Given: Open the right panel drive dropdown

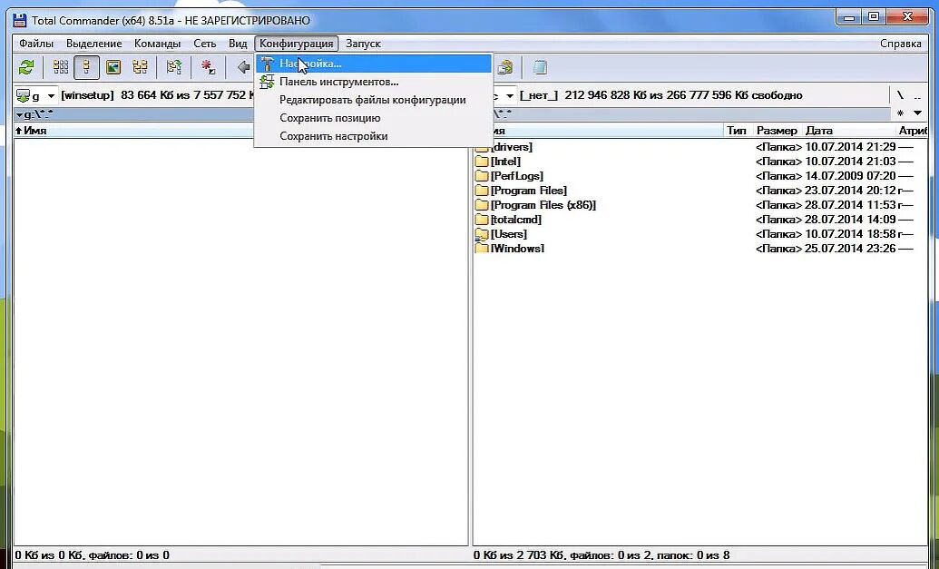Looking at the screenshot, I should 510,96.
